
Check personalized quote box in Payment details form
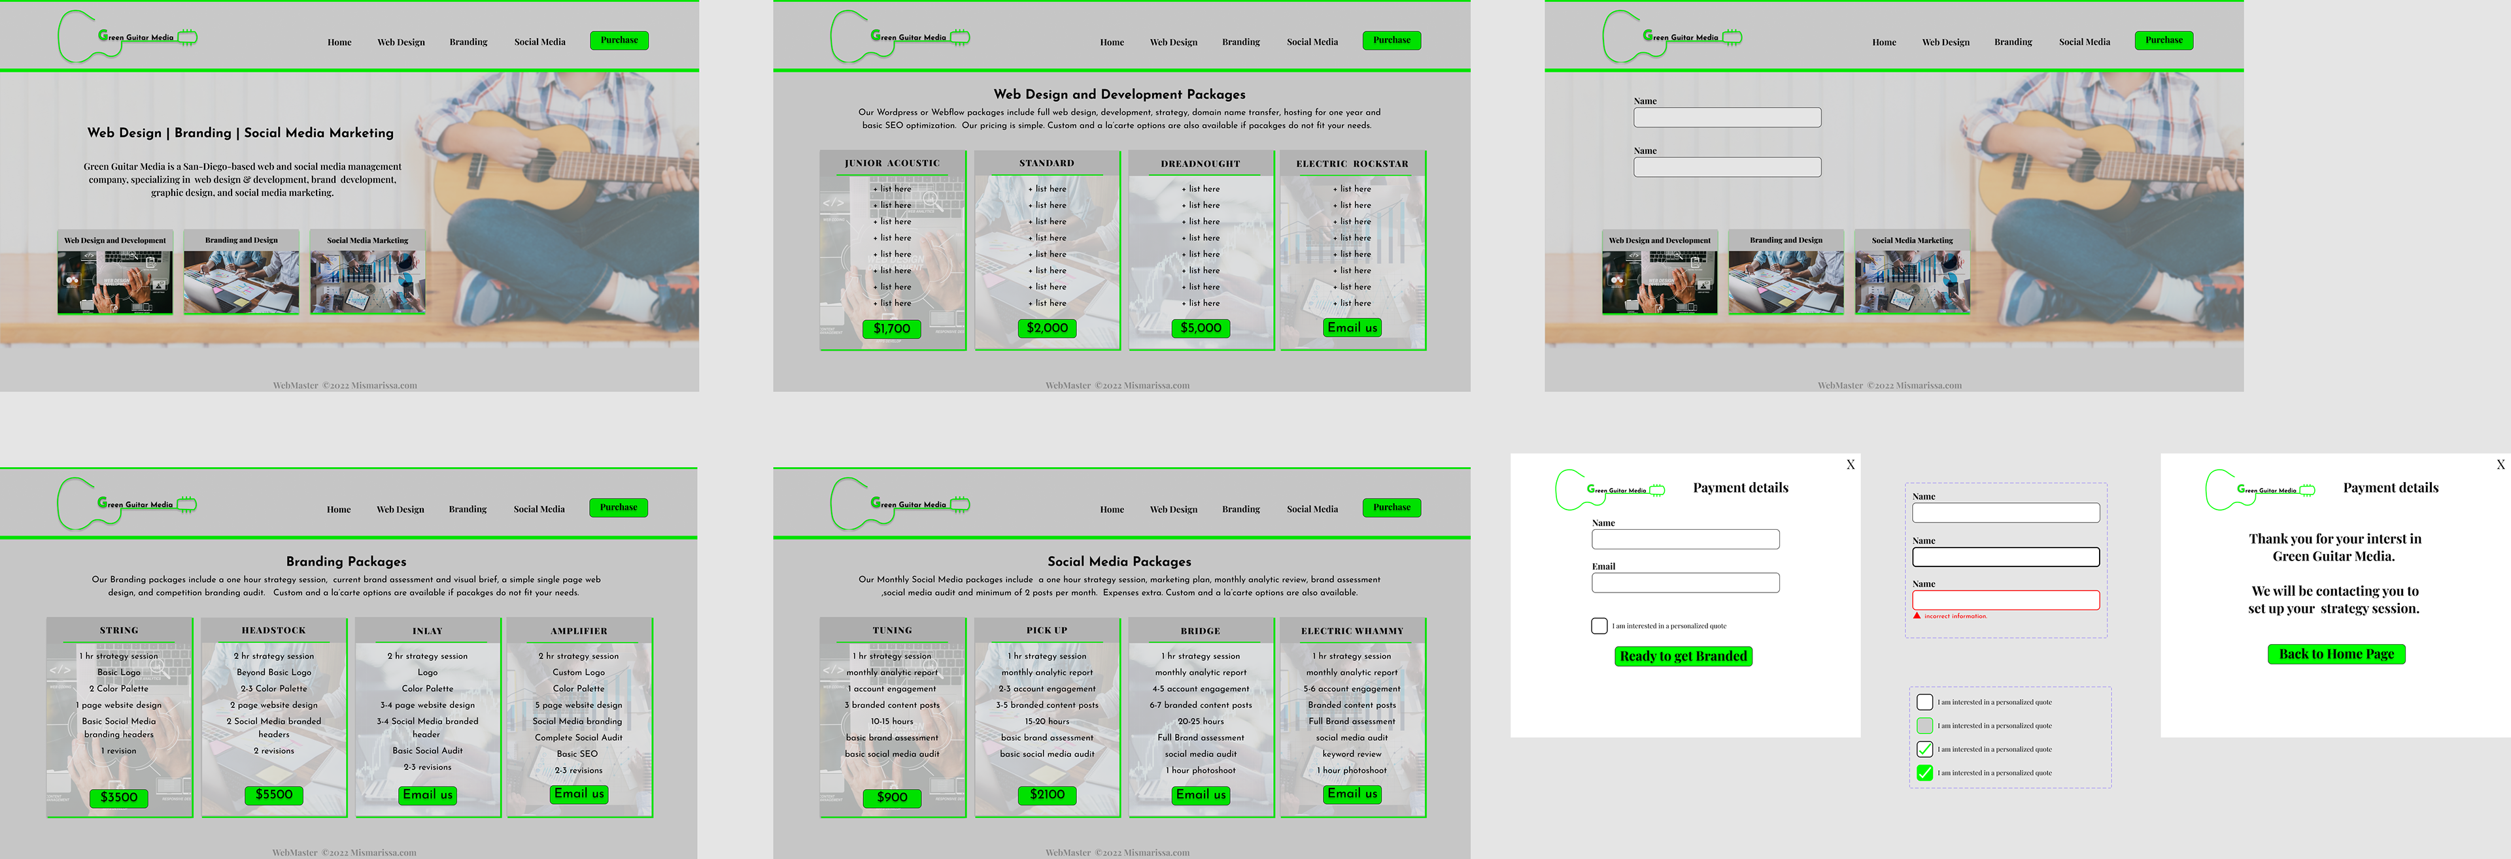point(1599,625)
